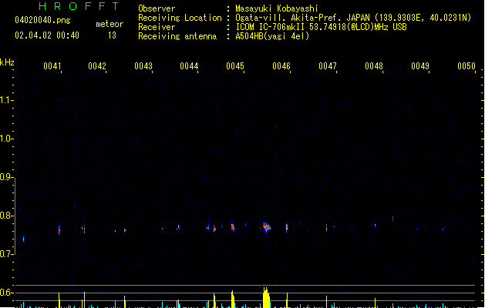This screenshot has height=308, width=485.
Task: Click the 0049 time axis marker
Action: coord(420,66)
